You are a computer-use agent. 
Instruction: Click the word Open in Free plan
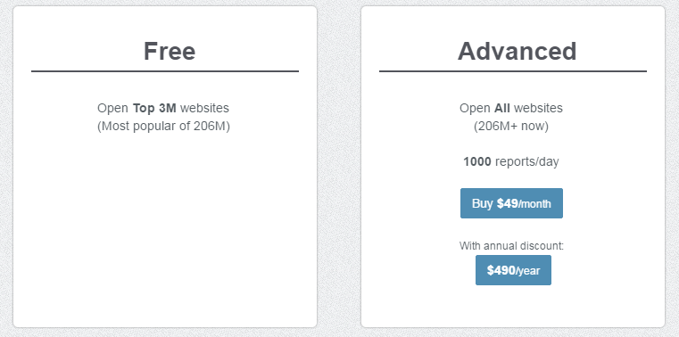[112, 108]
